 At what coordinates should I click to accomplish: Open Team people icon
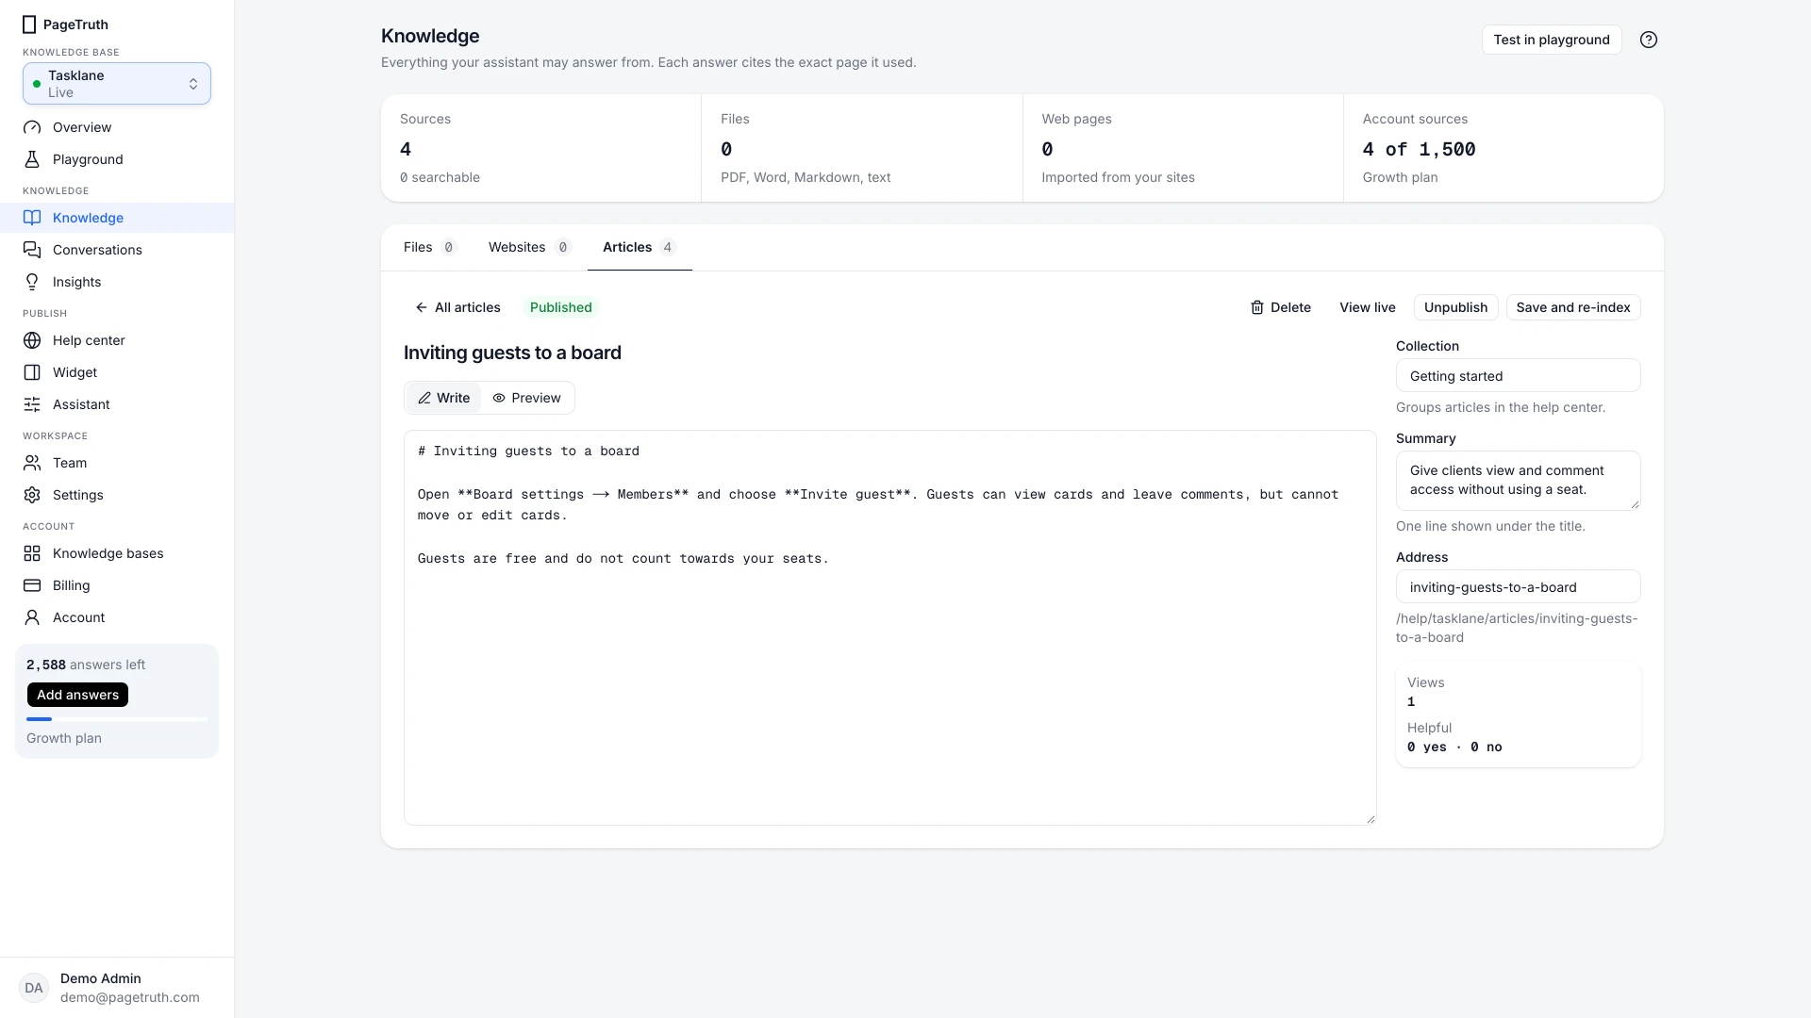point(32,463)
